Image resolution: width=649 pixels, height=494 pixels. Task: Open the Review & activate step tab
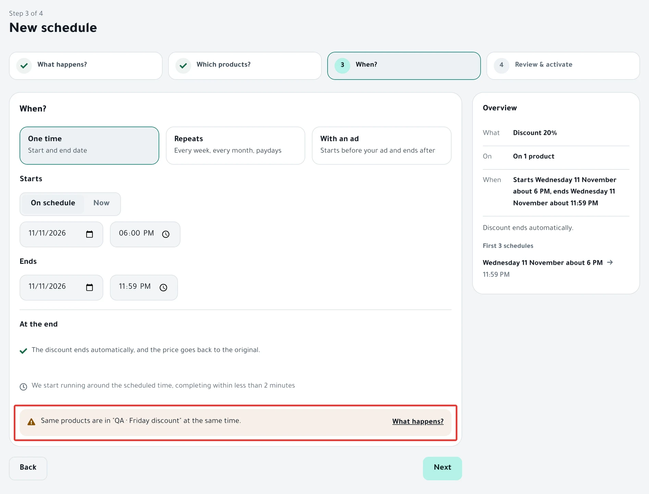(x=563, y=66)
